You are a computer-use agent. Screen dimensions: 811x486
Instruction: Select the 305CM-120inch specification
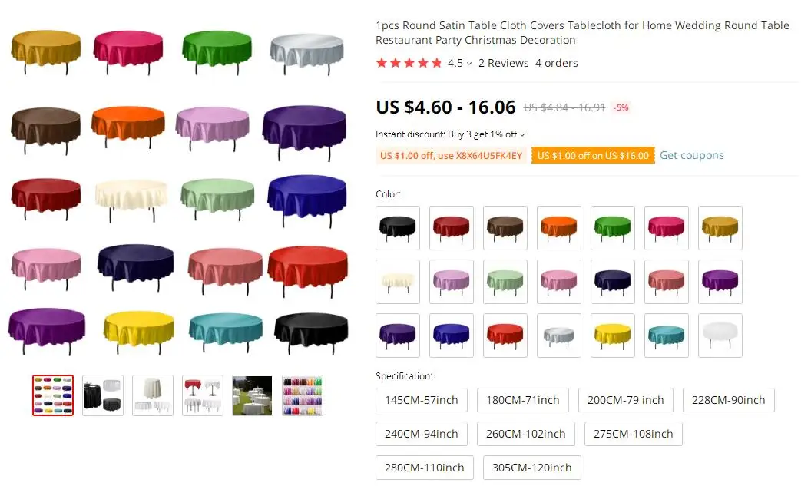(531, 468)
